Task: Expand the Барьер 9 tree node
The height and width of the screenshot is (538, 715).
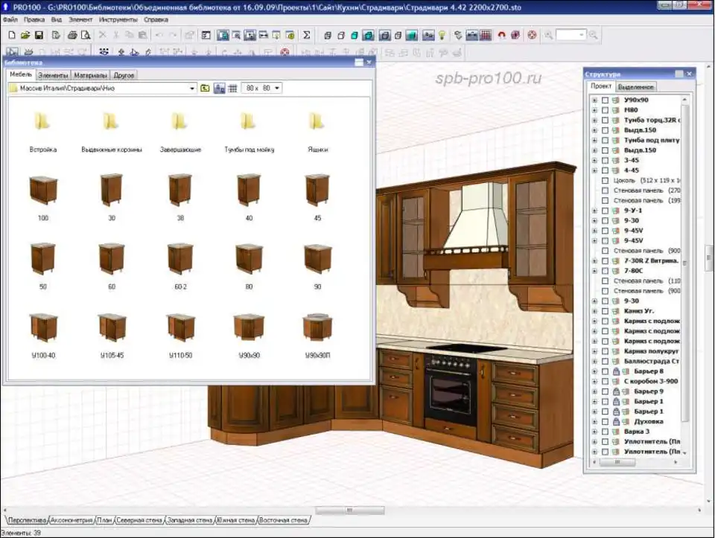Action: pos(594,391)
